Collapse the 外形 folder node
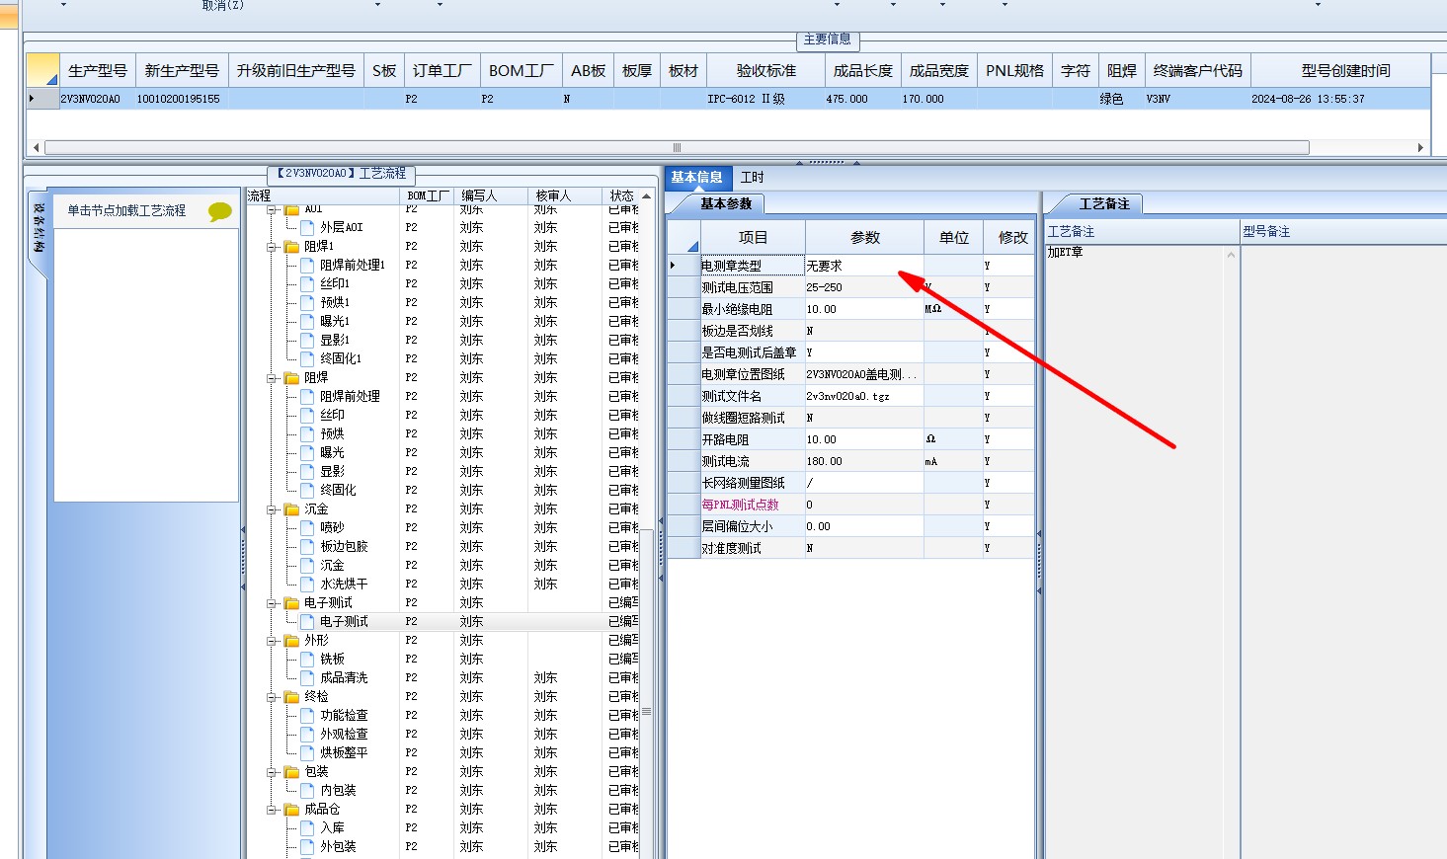This screenshot has height=859, width=1447. pyautogui.click(x=272, y=641)
